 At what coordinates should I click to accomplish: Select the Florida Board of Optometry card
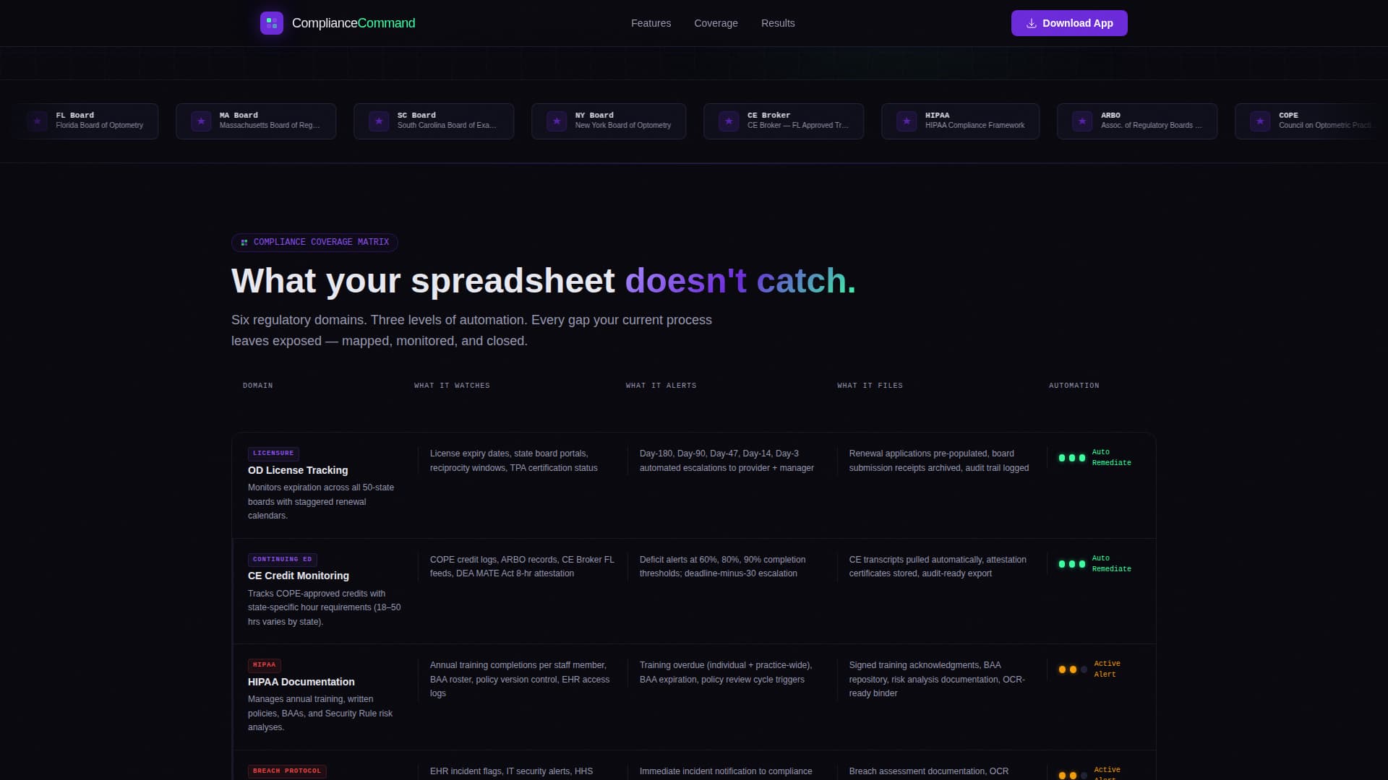[85, 121]
